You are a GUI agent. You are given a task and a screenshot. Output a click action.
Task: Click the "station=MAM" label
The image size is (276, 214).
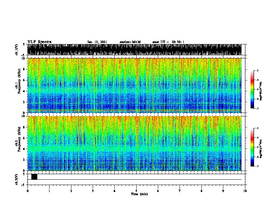(130, 42)
